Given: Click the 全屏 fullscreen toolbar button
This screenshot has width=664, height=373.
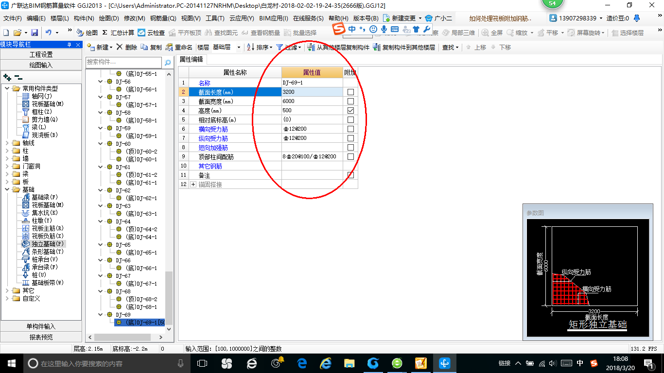Looking at the screenshot, I should coord(492,33).
